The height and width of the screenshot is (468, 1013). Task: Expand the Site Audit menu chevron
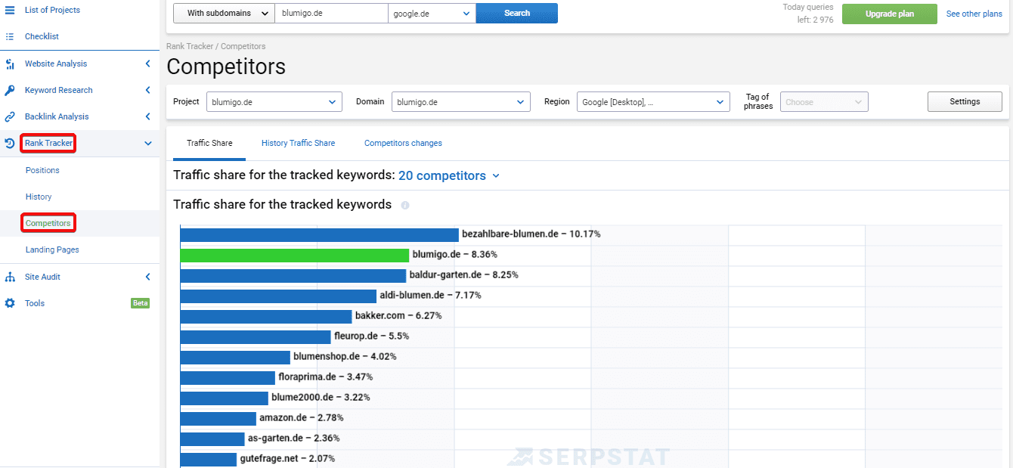tap(148, 277)
